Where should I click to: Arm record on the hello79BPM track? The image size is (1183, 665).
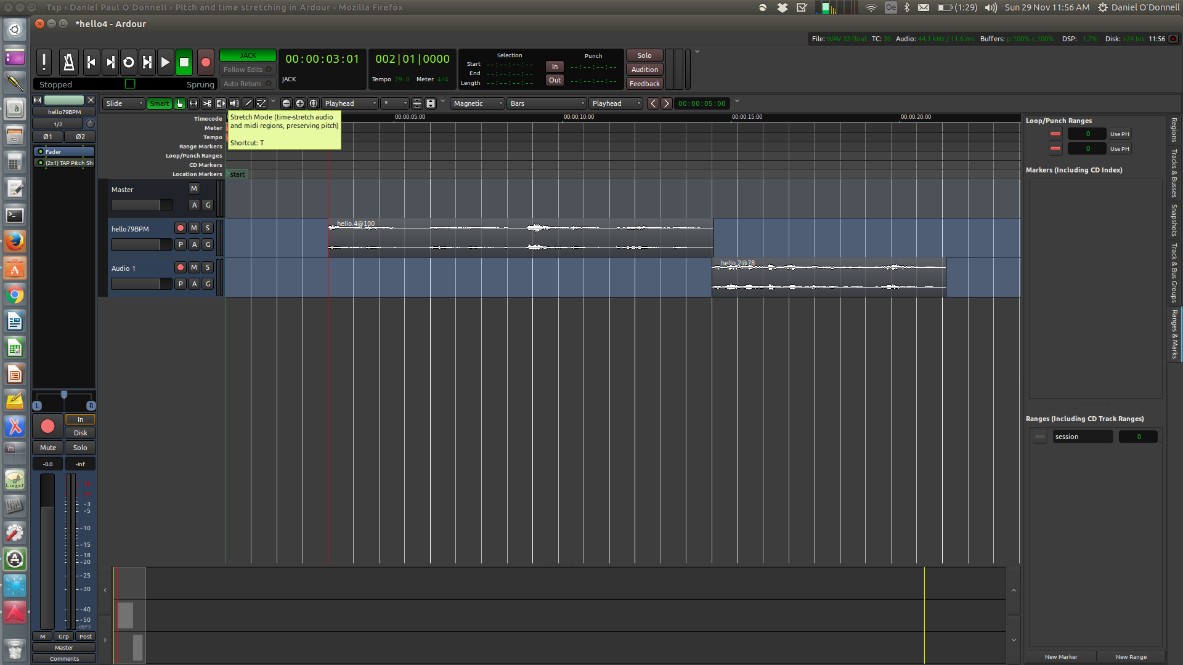(181, 228)
